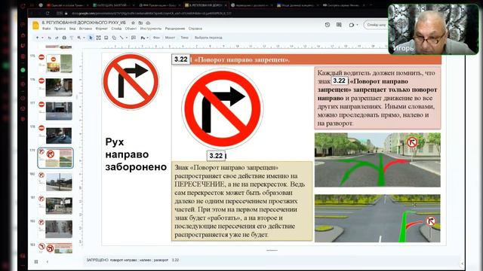This screenshot has height=271, width=483.
Task: Open the new slide layout dropdown arrow
Action: coord(42,38)
